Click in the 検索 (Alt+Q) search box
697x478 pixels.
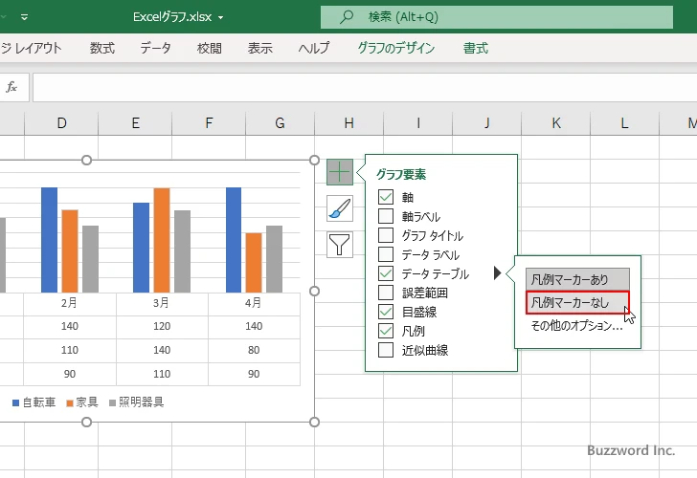pyautogui.click(x=497, y=17)
